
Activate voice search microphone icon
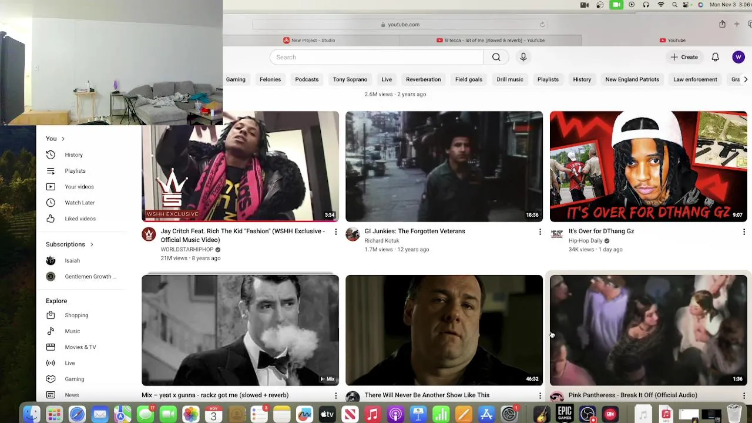[x=523, y=57]
